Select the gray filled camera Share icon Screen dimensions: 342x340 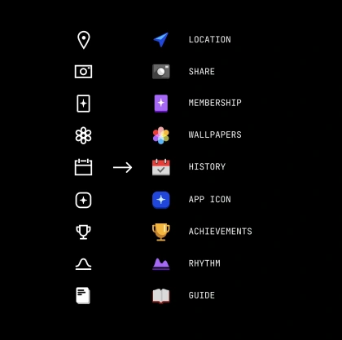click(x=161, y=72)
